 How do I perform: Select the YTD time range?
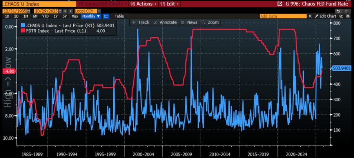tap(45, 16)
